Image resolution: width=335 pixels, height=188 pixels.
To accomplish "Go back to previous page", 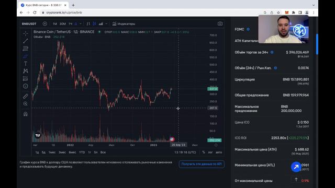I will [x=21, y=13].
